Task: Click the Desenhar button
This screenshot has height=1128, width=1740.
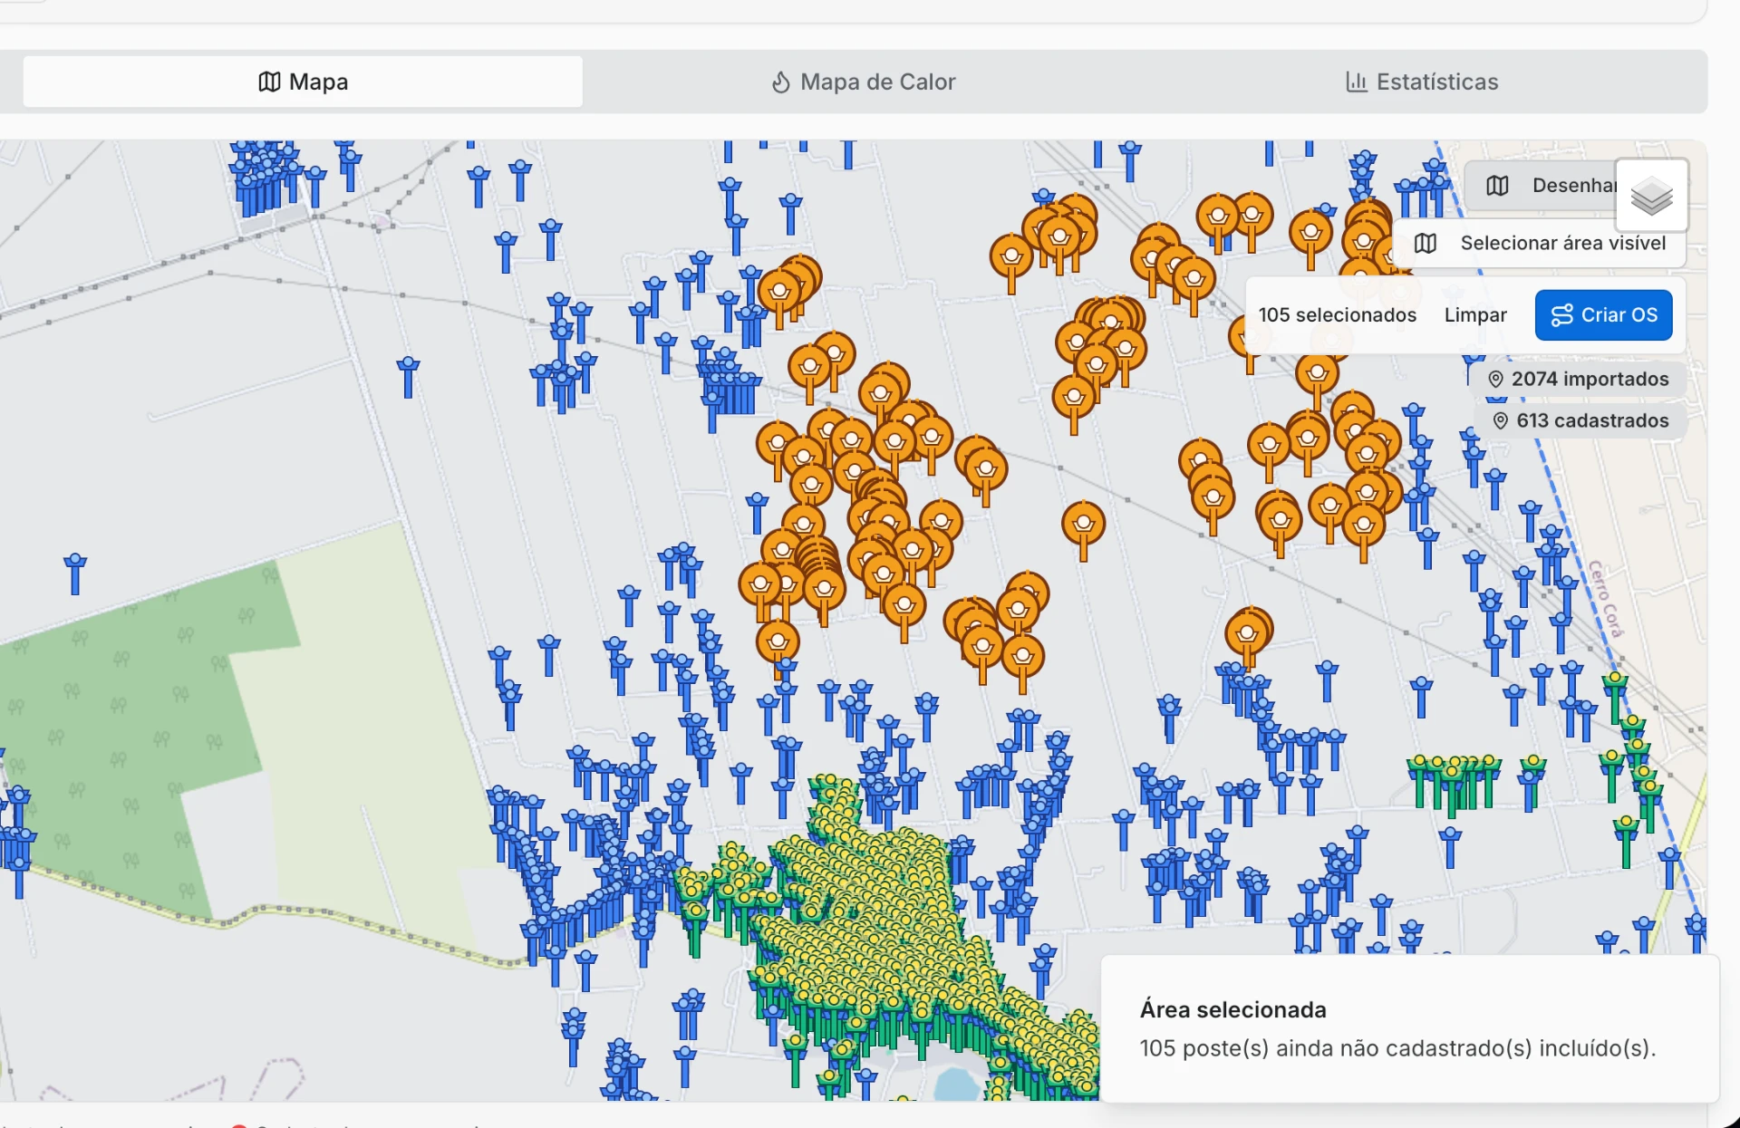Action: (x=1541, y=186)
